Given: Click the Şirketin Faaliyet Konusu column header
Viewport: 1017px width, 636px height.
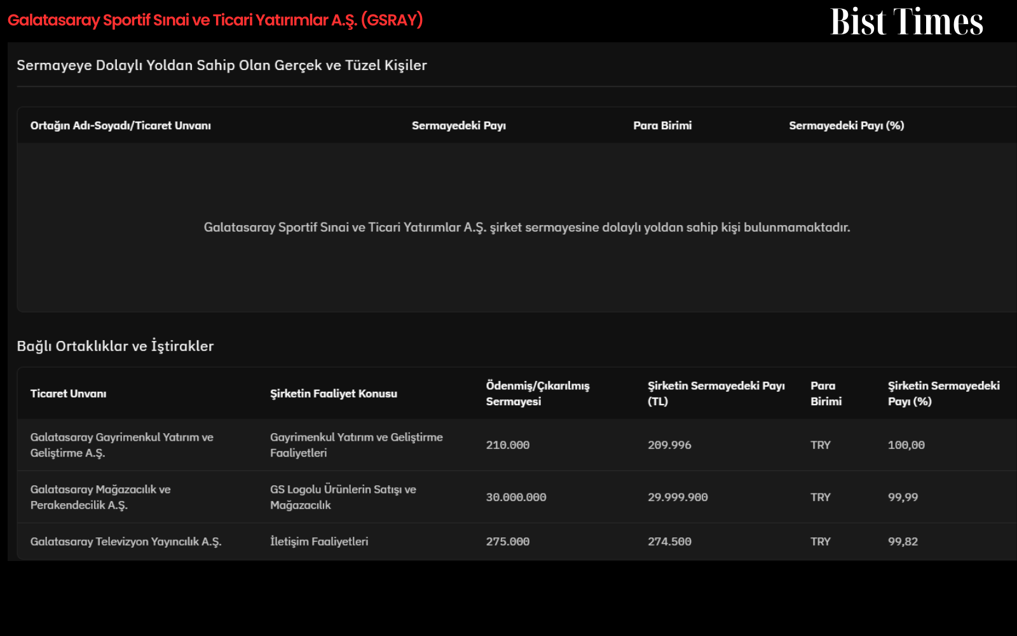Looking at the screenshot, I should tap(334, 394).
